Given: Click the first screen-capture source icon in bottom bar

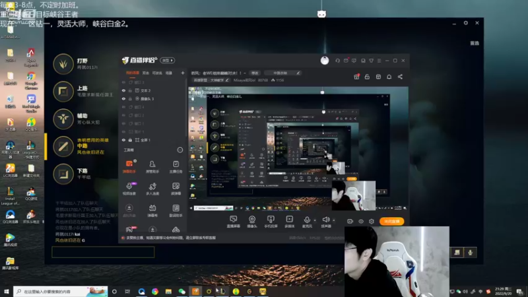Looking at the screenshot, I should 233,222.
